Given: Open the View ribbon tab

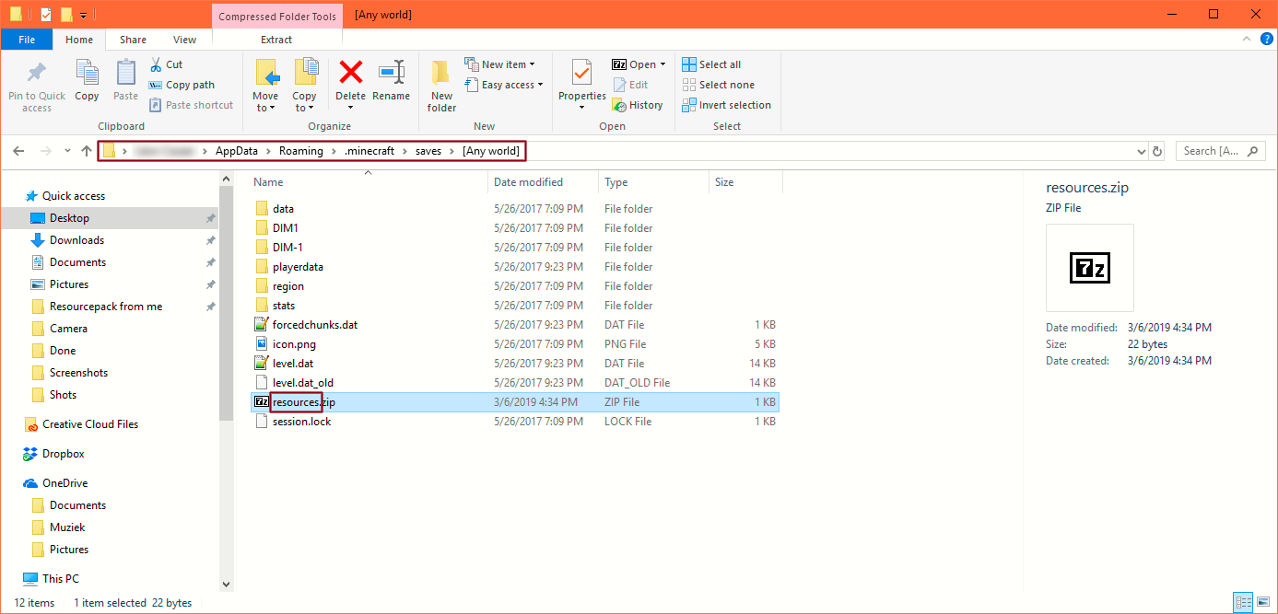Looking at the screenshot, I should [x=184, y=40].
